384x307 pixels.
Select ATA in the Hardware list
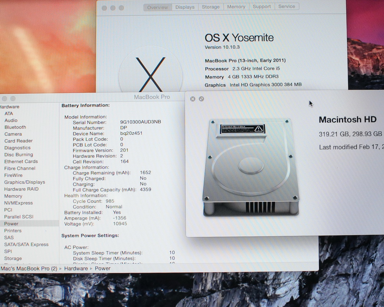coord(8,114)
